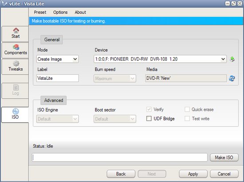
Task: Enable the UDF Bridge checkbox
Action: click(x=149, y=119)
